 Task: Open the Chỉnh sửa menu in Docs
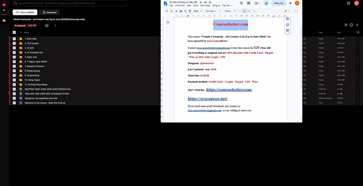click(x=180, y=5)
